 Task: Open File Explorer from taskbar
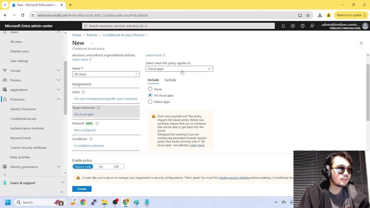pos(104,202)
